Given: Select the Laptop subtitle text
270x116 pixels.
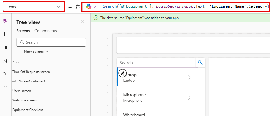Looking at the screenshot, I should pyautogui.click(x=129, y=80).
